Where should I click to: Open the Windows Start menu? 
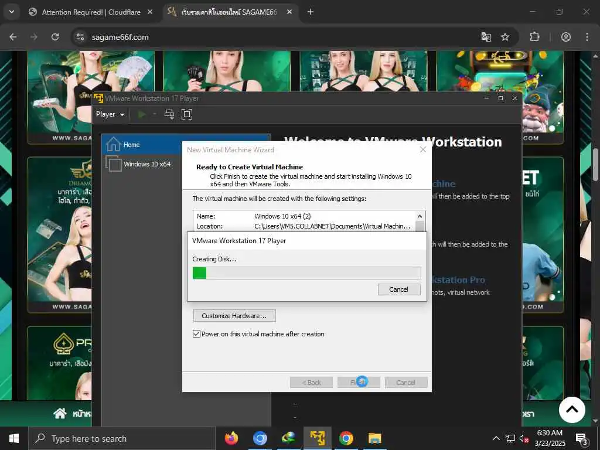click(x=14, y=438)
